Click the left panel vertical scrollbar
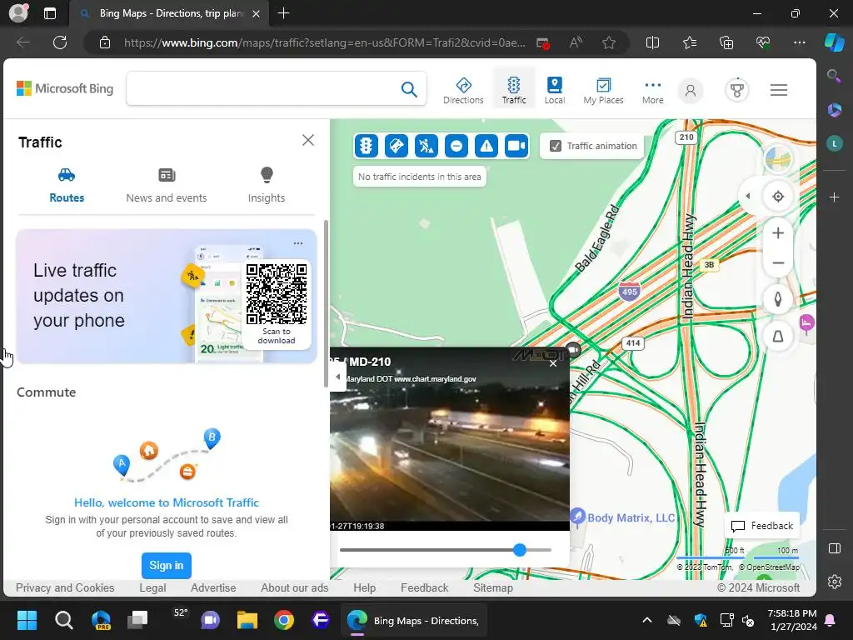Screen dimensions: 853x640 click(x=326, y=303)
